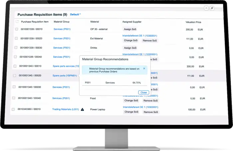The height and width of the screenshot is (151, 233).
Task: Click warning icon beside Trading Materials (L001)
Action: coord(83,109)
